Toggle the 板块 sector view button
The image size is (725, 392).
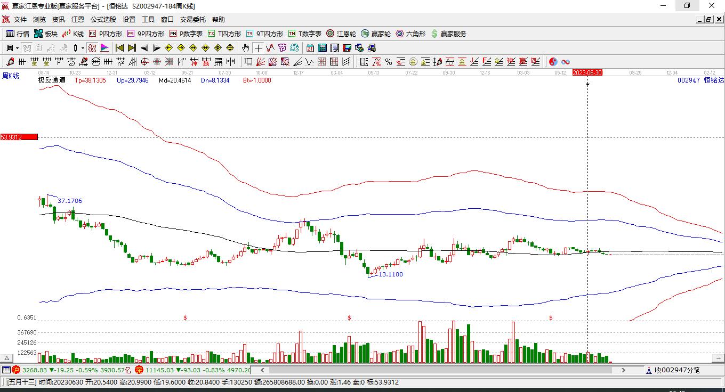pyautogui.click(x=46, y=34)
